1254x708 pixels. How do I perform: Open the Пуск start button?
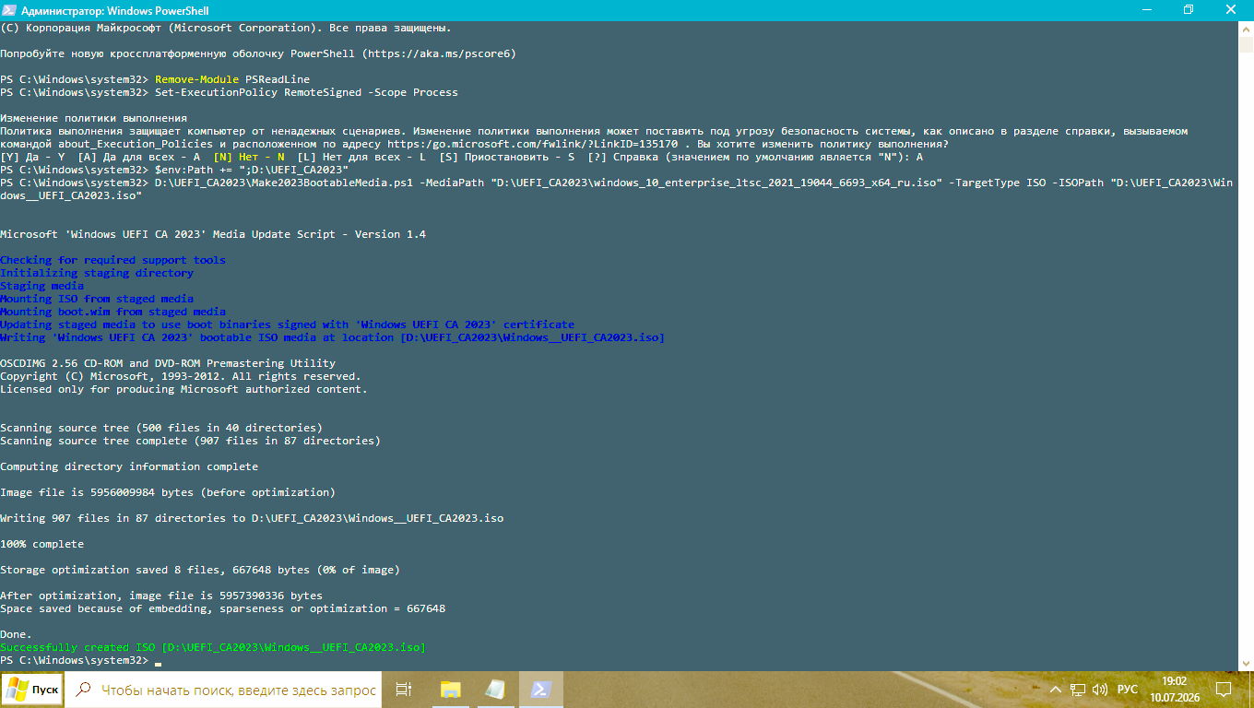[31, 690]
